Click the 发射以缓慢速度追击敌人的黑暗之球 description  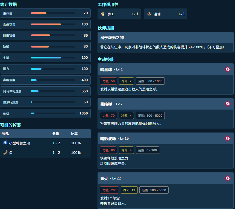click(129, 89)
